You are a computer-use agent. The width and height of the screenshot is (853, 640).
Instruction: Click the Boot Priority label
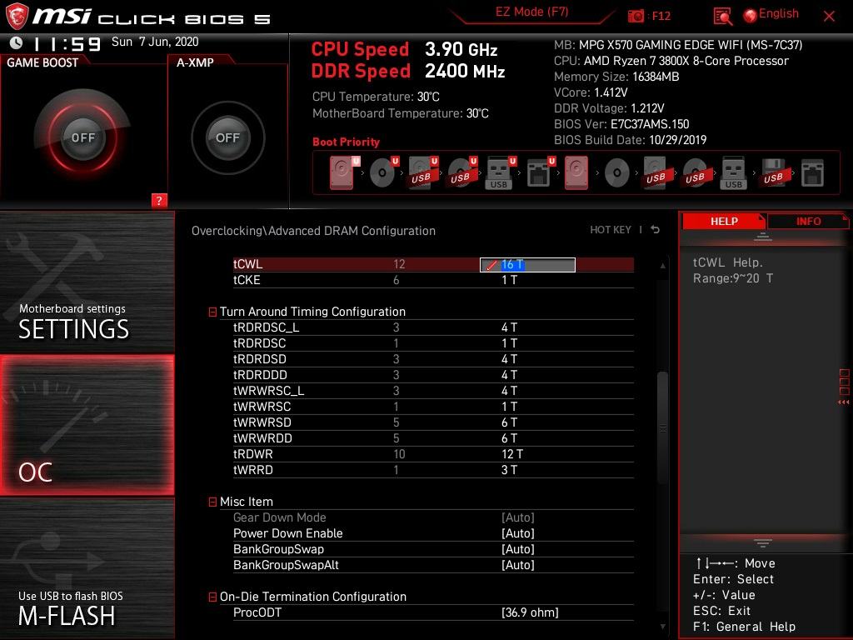(346, 142)
